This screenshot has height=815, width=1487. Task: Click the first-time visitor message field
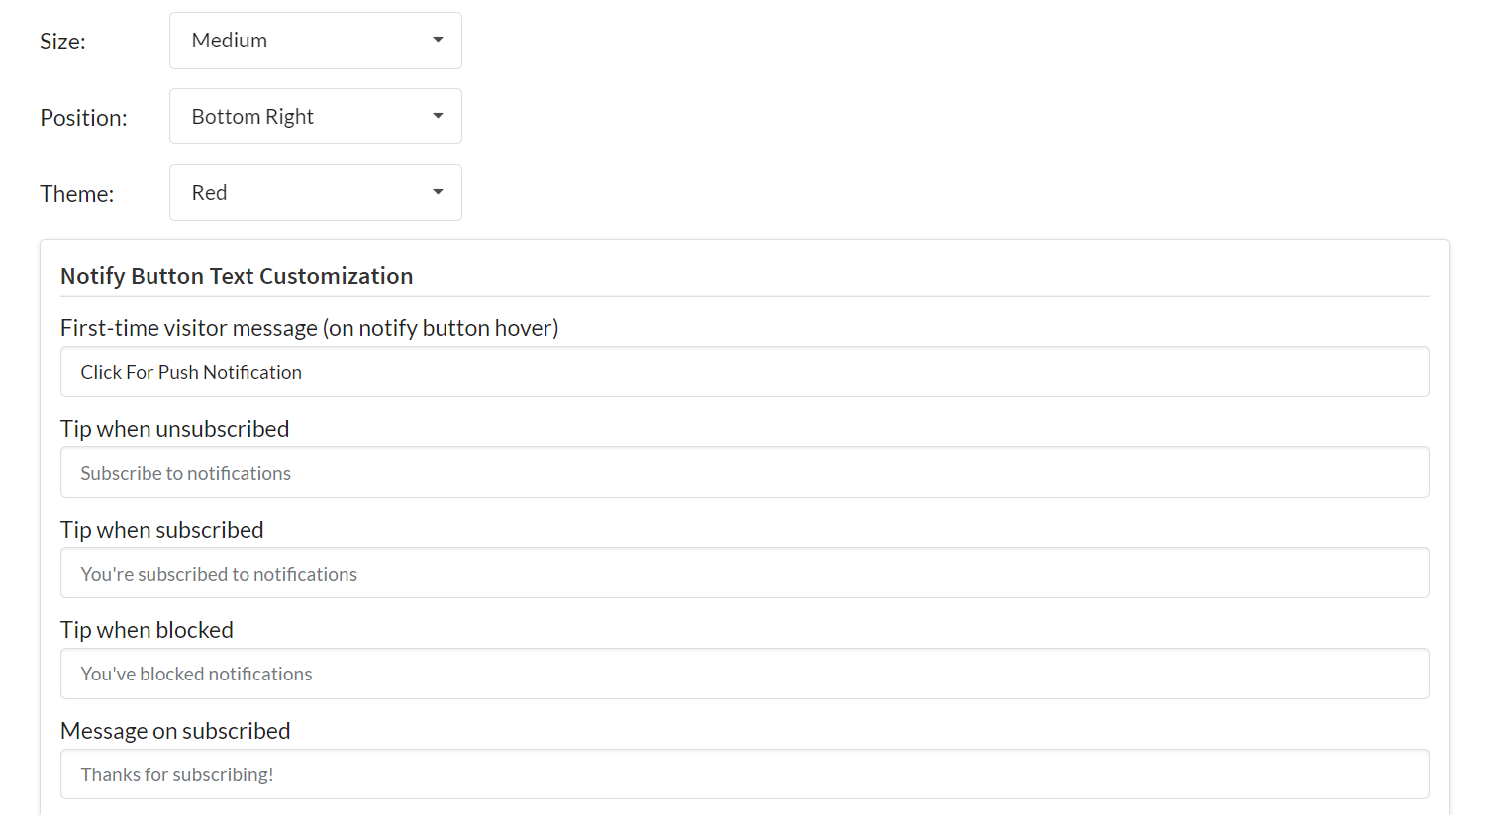(743, 371)
